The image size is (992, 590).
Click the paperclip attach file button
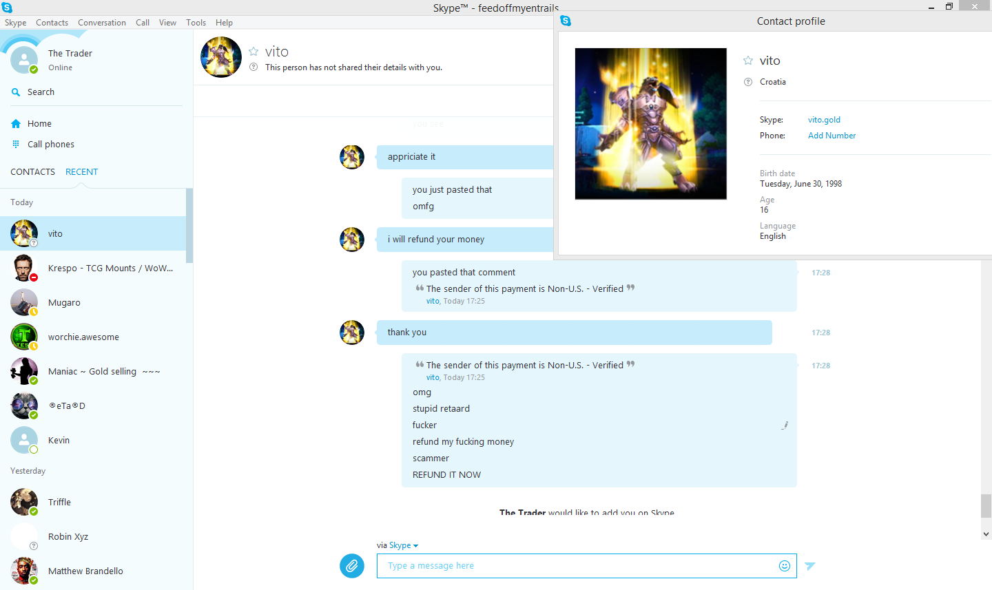[351, 566]
